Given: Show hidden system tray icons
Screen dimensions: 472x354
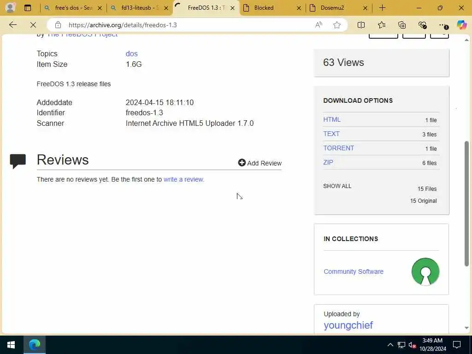Looking at the screenshot, I should (390, 345).
